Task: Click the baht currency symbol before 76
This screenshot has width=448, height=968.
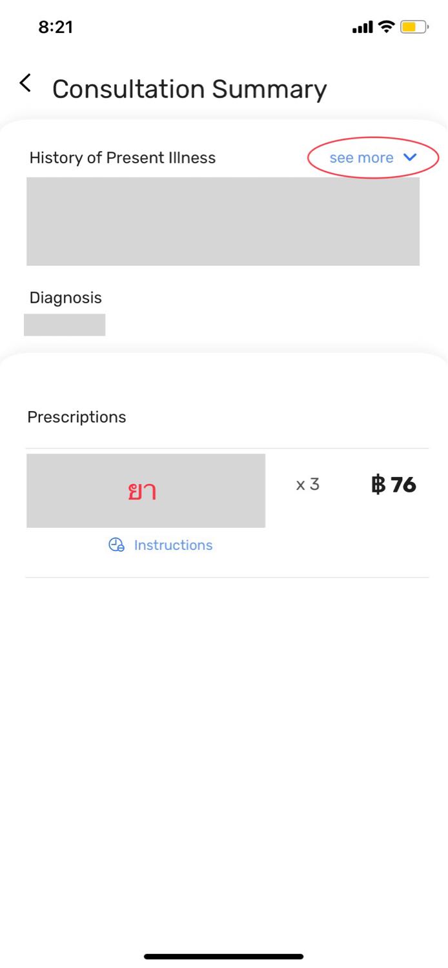Action: tap(378, 485)
